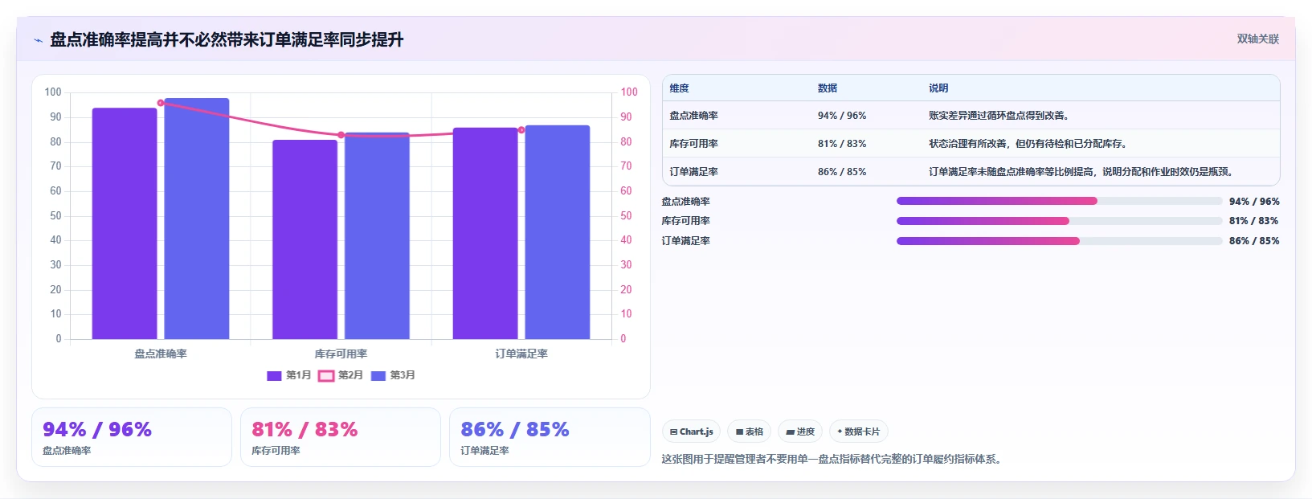
Task: Click the 86% / 85% progress bar value
Action: (1254, 241)
